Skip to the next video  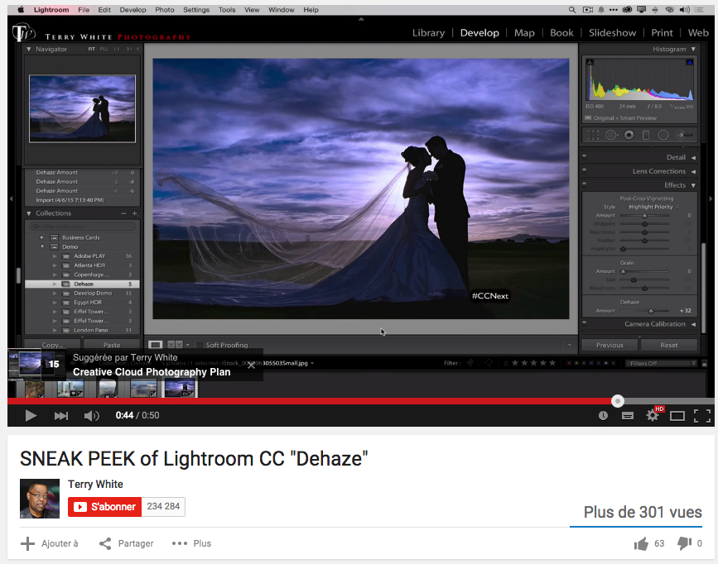61,415
